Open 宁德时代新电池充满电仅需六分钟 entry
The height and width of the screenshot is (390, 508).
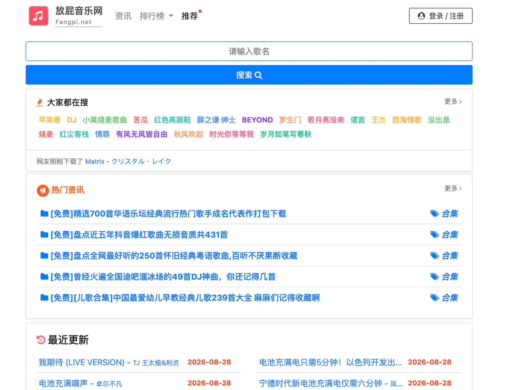tap(331, 384)
